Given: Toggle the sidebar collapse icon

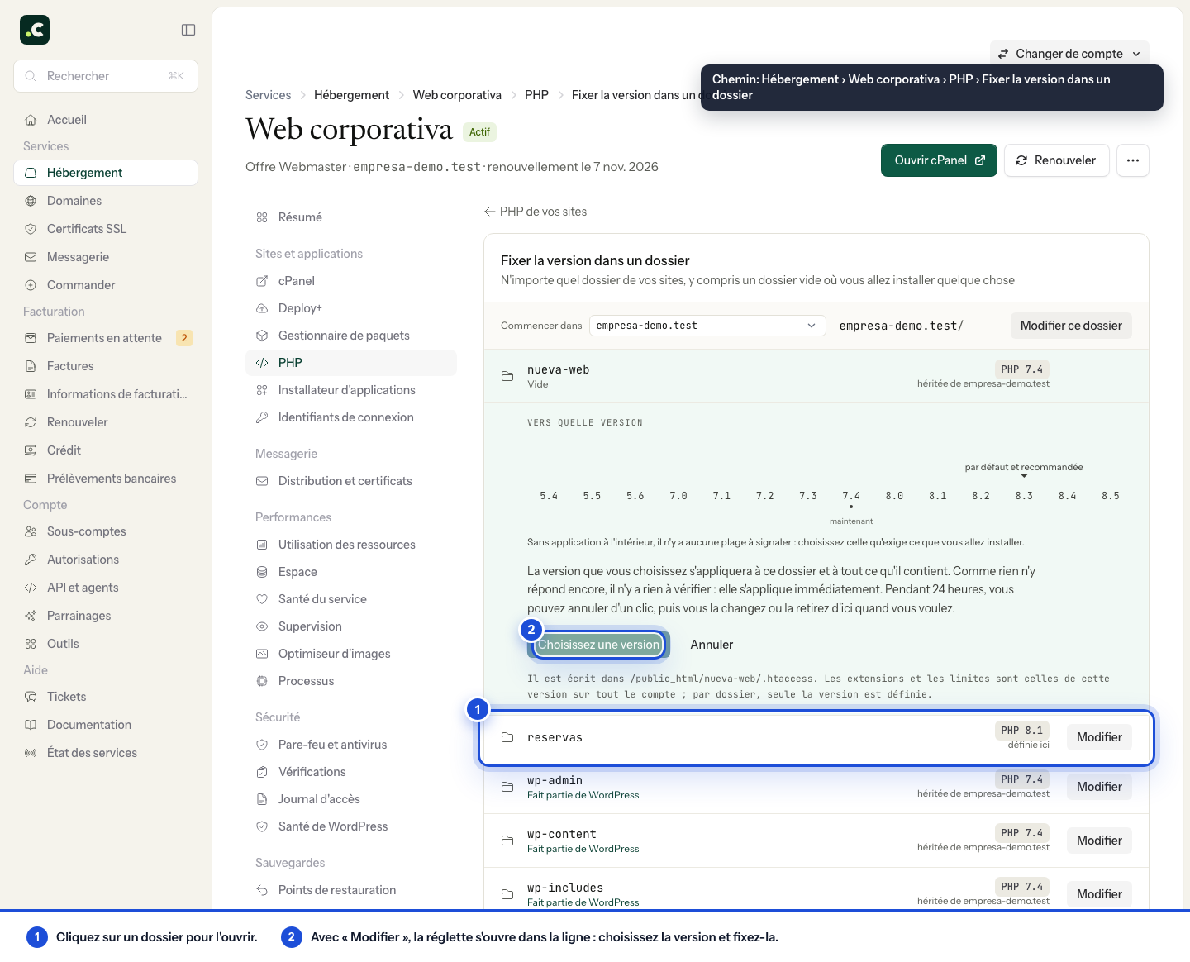Looking at the screenshot, I should [x=188, y=30].
